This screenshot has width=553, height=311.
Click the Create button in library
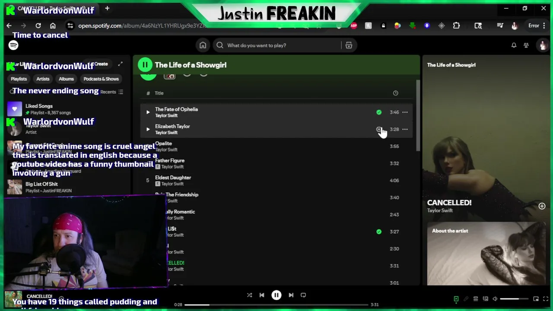[x=102, y=64]
